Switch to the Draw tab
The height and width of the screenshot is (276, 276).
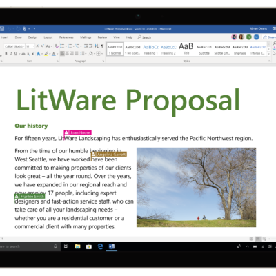tap(19, 37)
